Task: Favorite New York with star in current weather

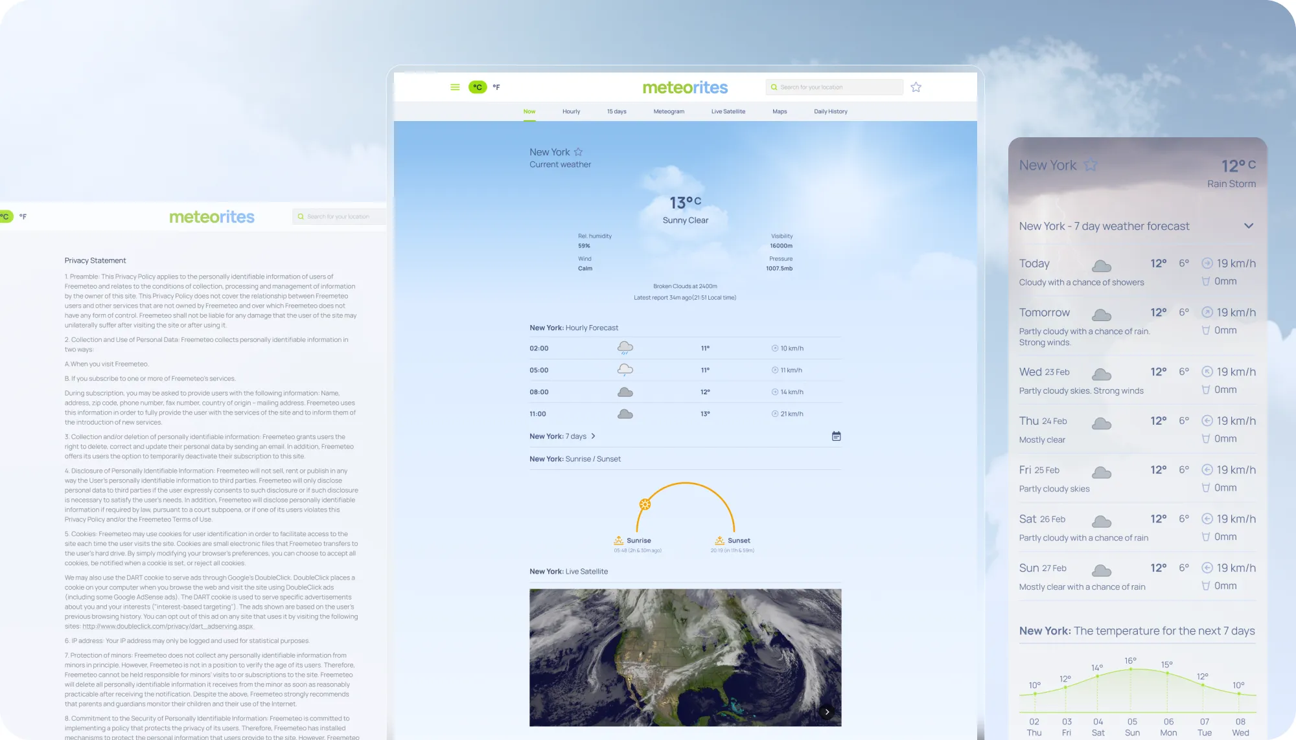Action: (578, 152)
